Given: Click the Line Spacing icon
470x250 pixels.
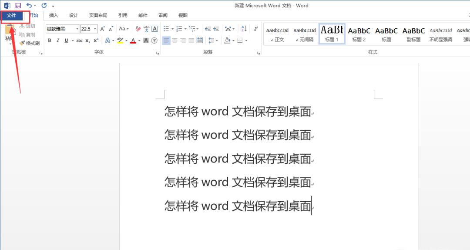Looking at the screenshot, I should pyautogui.click(x=211, y=41).
